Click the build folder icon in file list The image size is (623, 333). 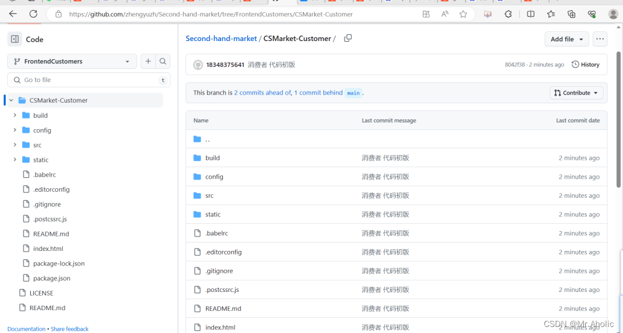197,158
